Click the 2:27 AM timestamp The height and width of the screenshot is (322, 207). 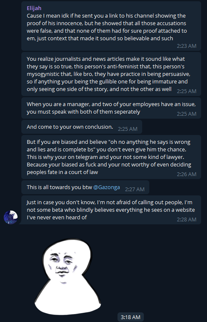point(135,190)
